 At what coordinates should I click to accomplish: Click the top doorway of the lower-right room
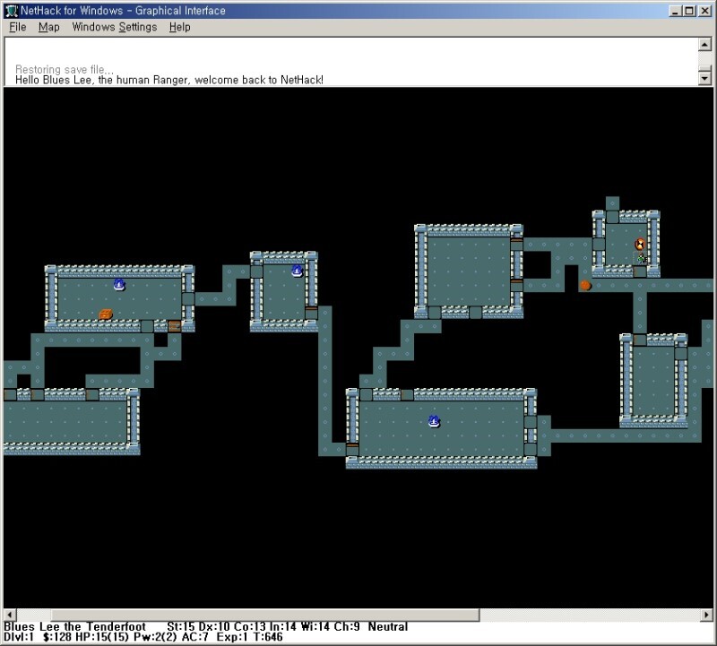[x=640, y=340]
